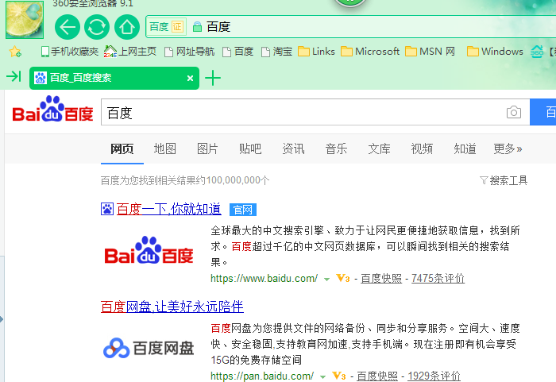
Task: Close the 百度_百度搜索 tab
Action: 190,79
